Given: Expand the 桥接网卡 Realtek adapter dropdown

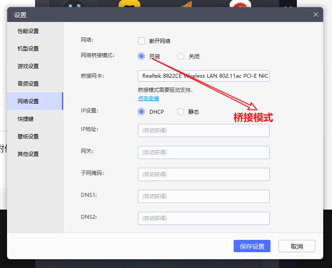Looking at the screenshot, I should click(x=203, y=76).
